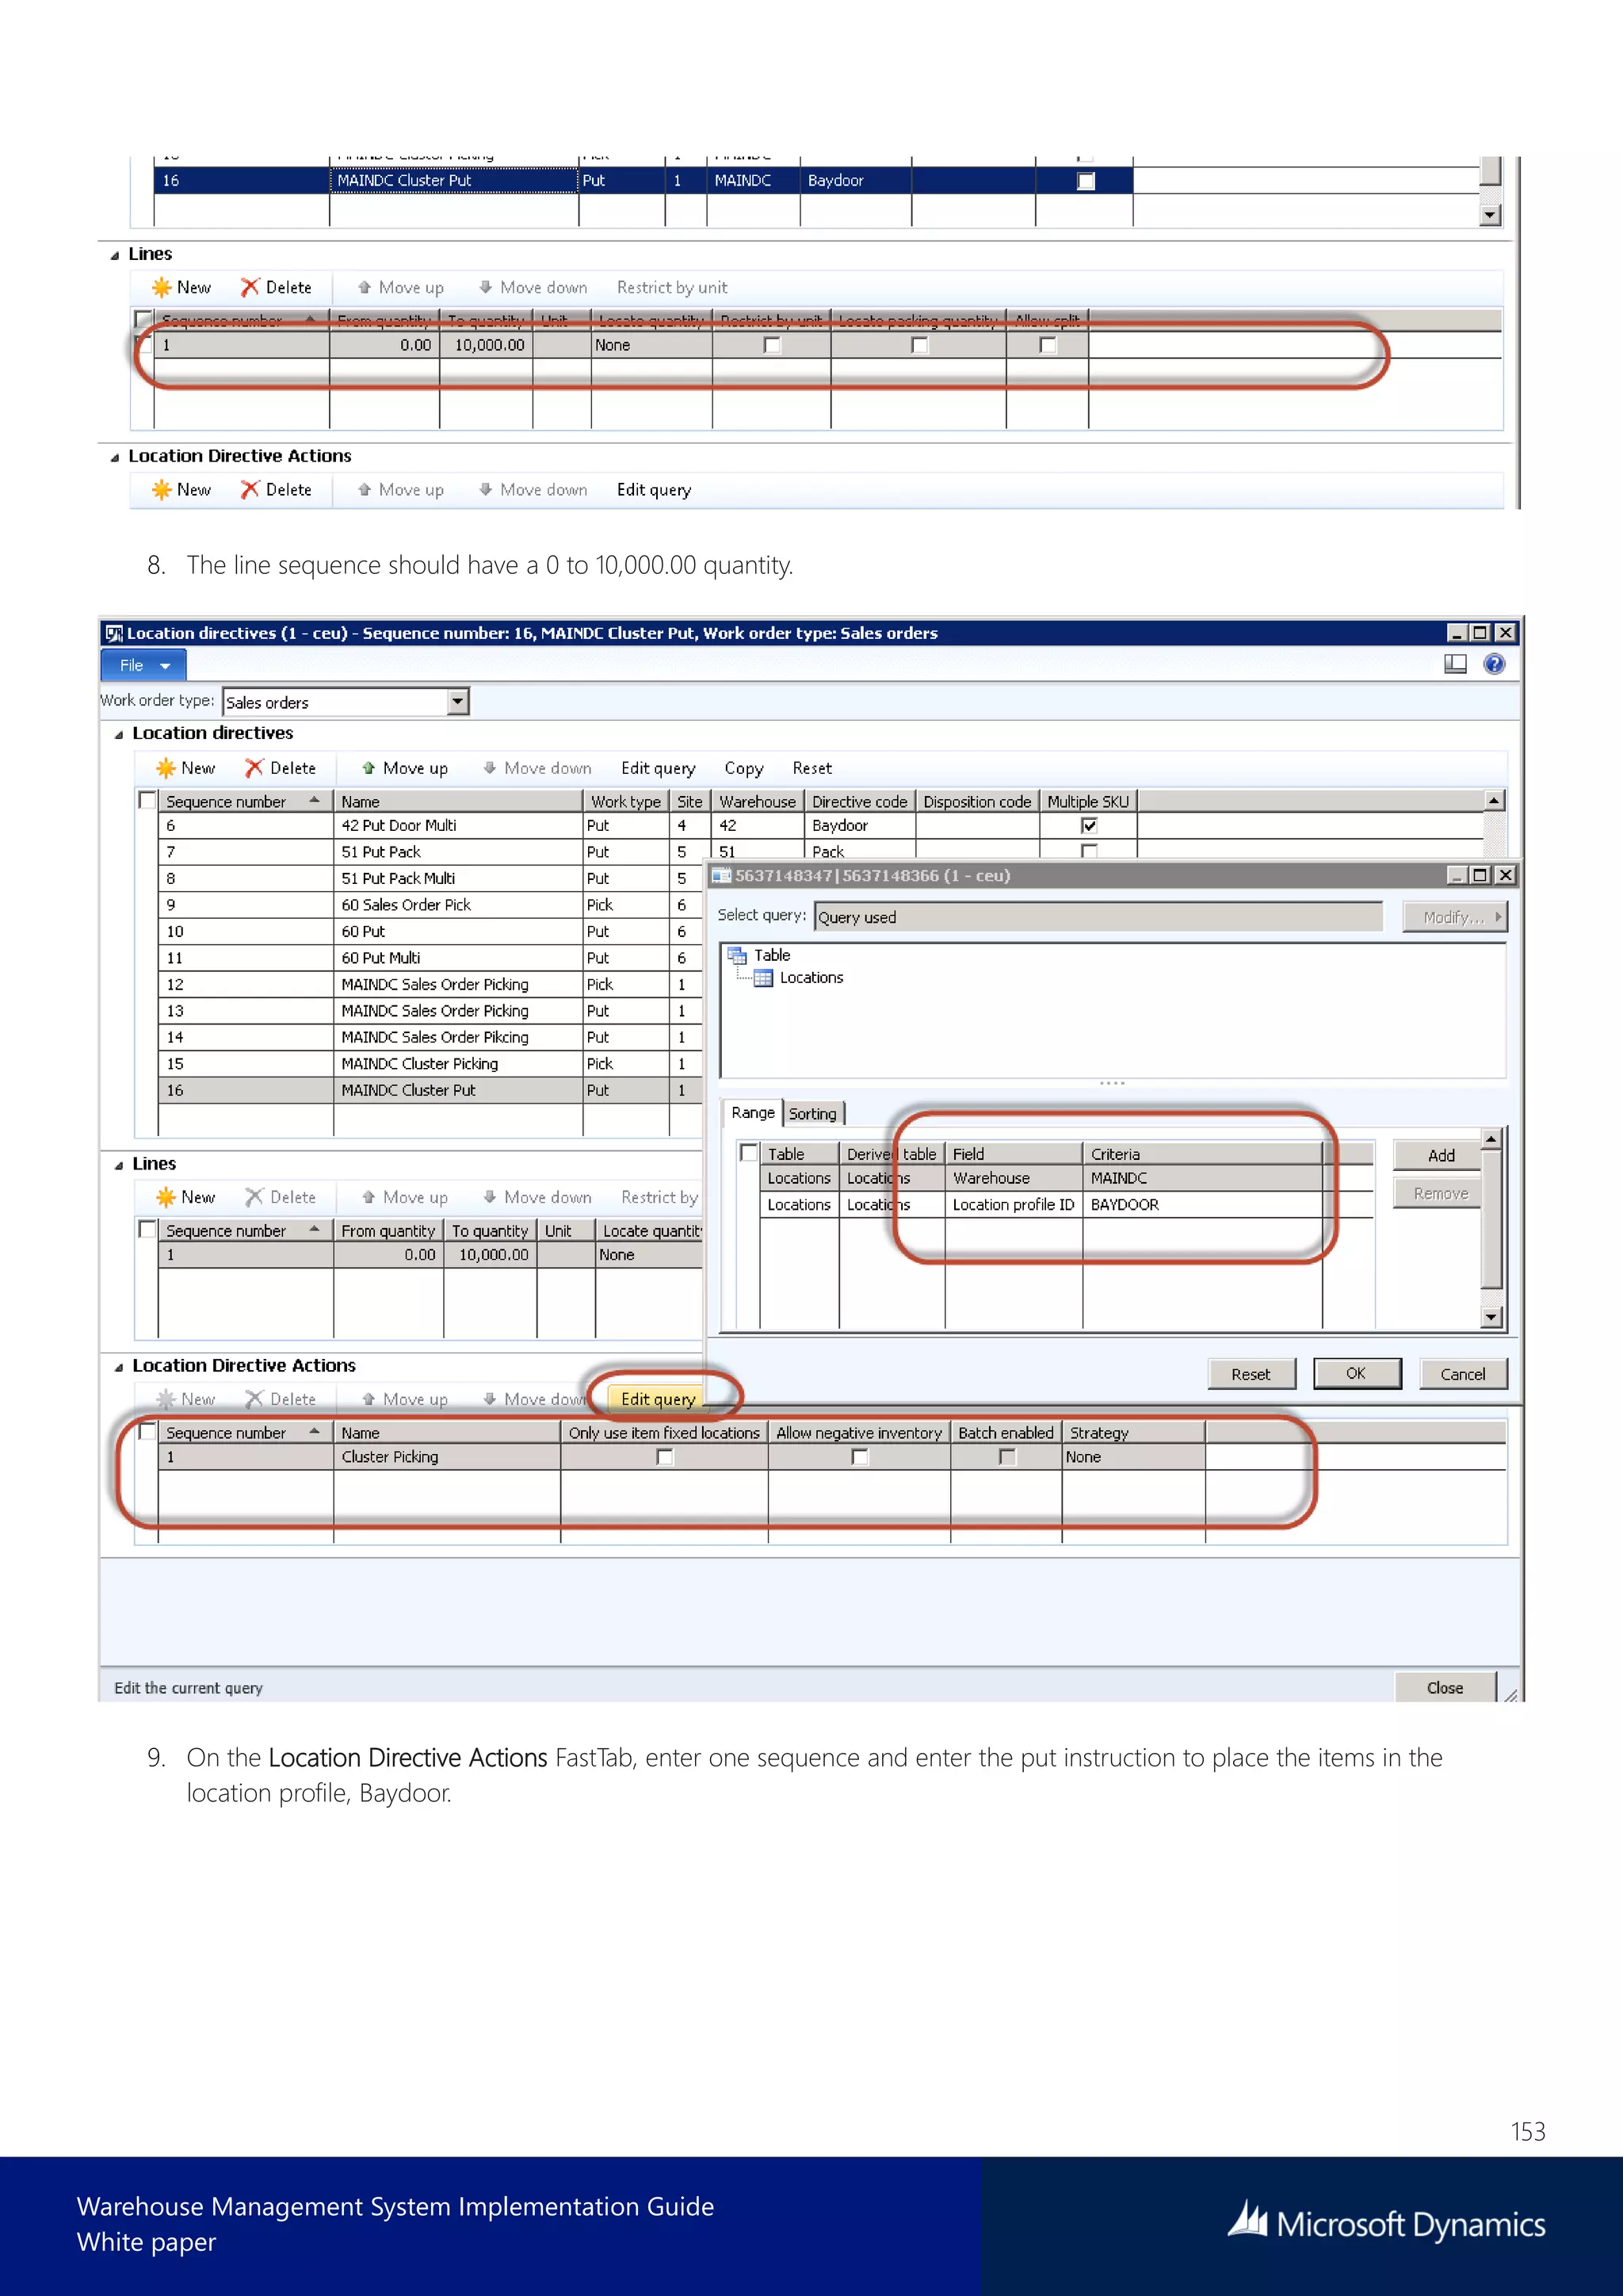Collapse the top Lines section
The width and height of the screenshot is (1623, 2296).
pos(115,255)
